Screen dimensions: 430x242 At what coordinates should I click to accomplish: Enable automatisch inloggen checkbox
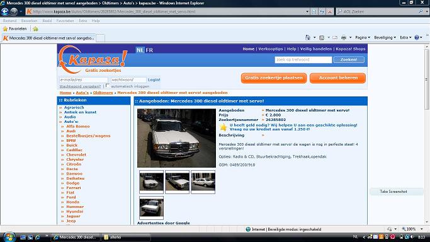pyautogui.click(x=108, y=86)
